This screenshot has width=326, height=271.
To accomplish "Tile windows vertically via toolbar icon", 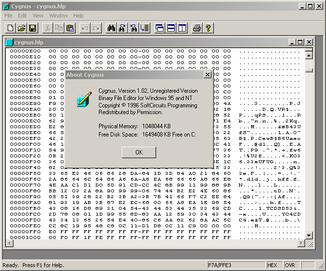I will [x=182, y=28].
